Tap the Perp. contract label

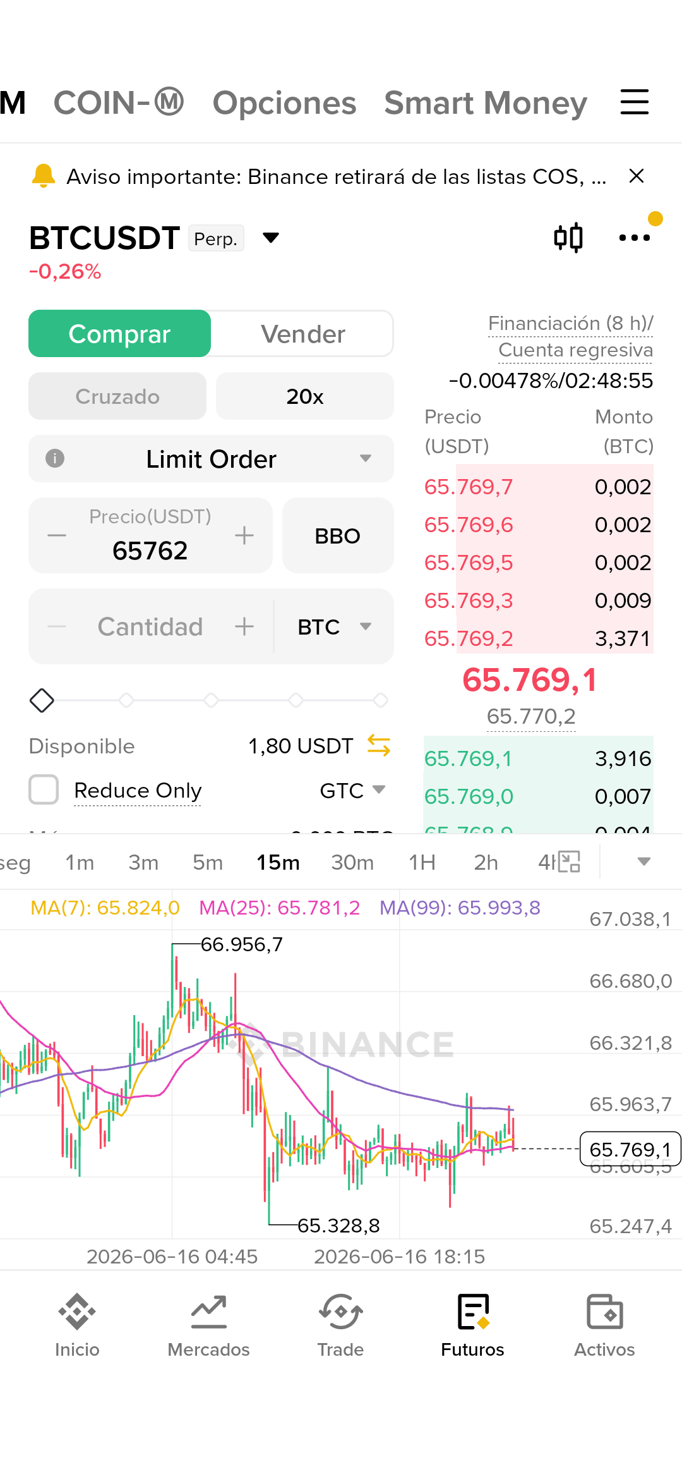pyautogui.click(x=216, y=238)
